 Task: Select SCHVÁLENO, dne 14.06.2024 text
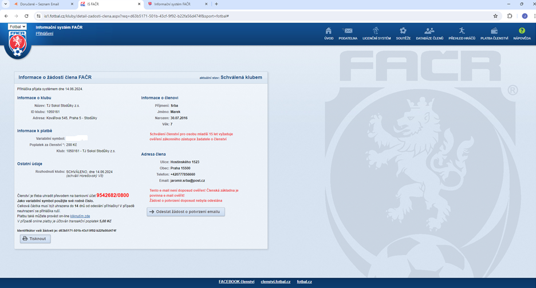point(89,172)
